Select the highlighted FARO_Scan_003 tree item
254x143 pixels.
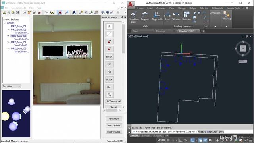18,36
